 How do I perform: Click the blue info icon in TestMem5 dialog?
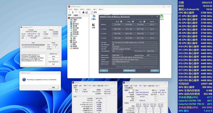tap(24, 80)
